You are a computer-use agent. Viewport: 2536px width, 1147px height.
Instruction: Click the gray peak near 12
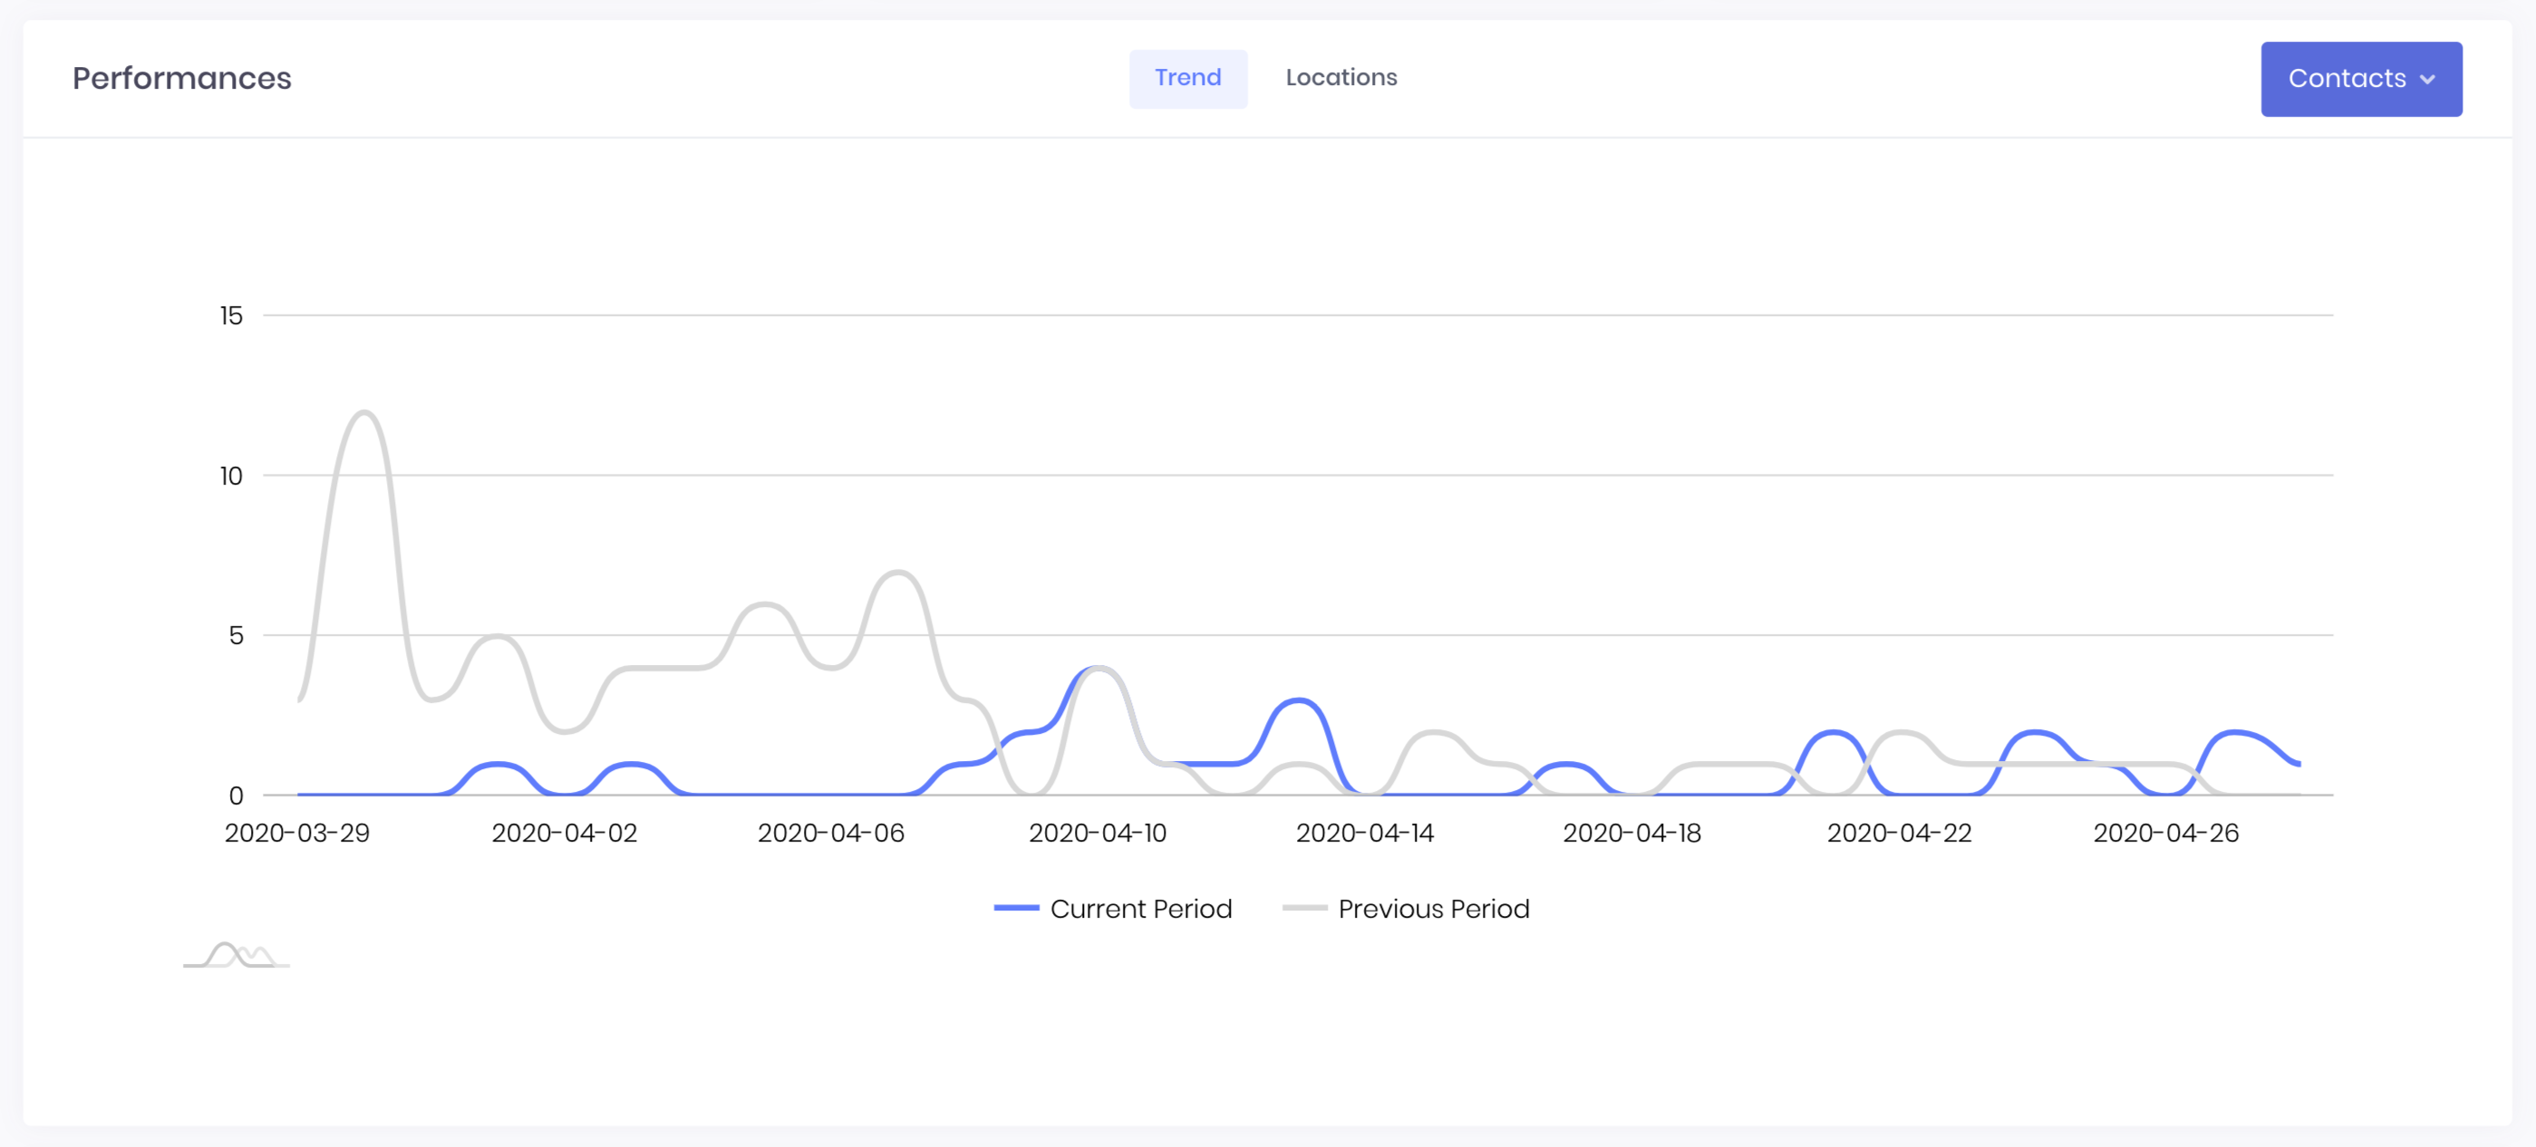pyautogui.click(x=364, y=413)
